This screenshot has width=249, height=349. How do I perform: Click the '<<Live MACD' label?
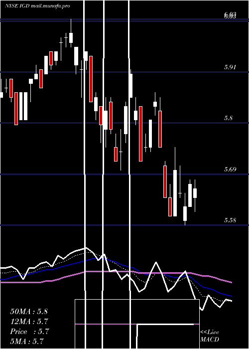pyautogui.click(x=210, y=336)
